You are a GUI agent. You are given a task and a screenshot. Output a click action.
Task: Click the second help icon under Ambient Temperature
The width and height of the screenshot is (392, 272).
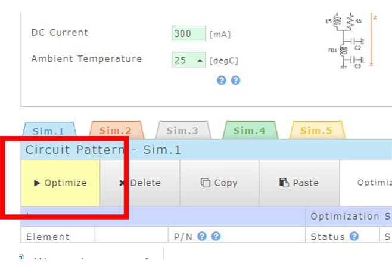pos(235,80)
